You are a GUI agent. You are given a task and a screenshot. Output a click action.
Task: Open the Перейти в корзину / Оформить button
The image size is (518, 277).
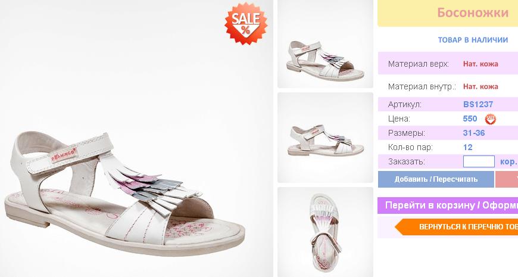(x=448, y=206)
